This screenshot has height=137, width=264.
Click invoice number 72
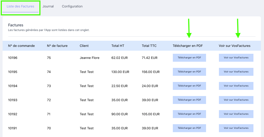(49, 100)
